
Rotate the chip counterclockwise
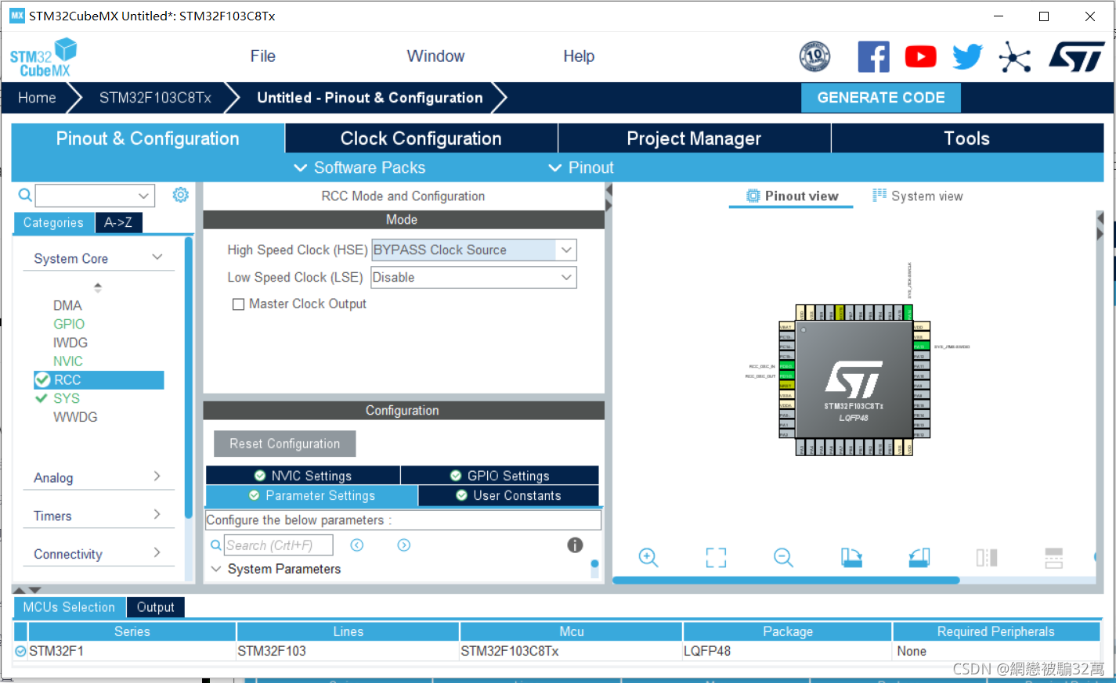click(x=919, y=557)
